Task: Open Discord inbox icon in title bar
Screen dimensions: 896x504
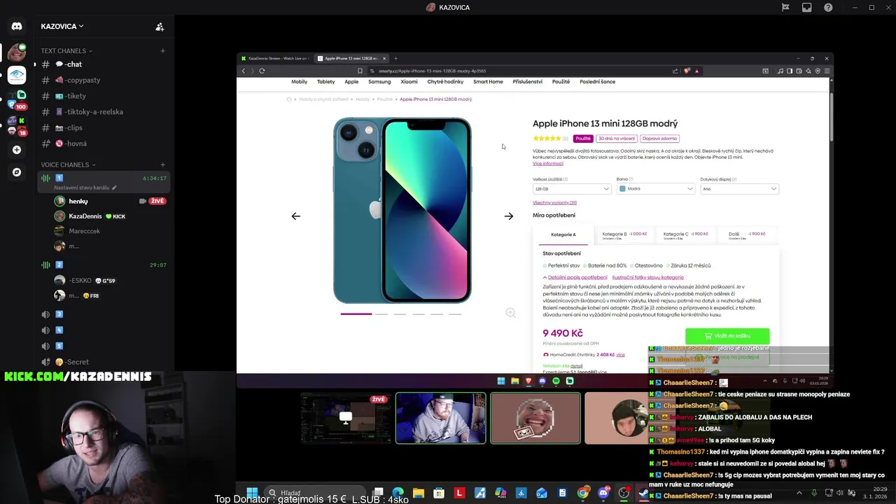Action: pyautogui.click(x=807, y=8)
